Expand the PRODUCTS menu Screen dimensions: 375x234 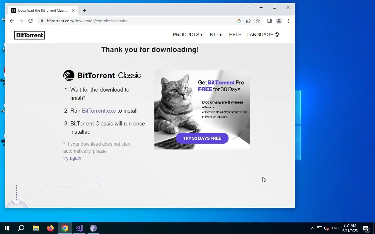coord(187,35)
